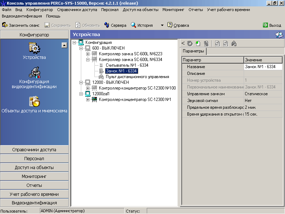Collapse the 12000zal1 node
Screen dimensions: 285x214
pos(81,94)
